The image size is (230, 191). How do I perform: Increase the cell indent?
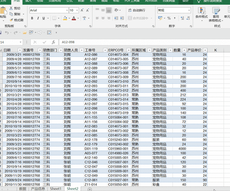(x=122, y=18)
